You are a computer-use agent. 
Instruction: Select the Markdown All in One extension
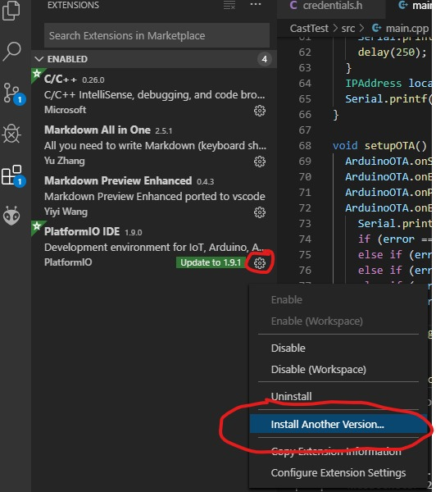[154, 144]
